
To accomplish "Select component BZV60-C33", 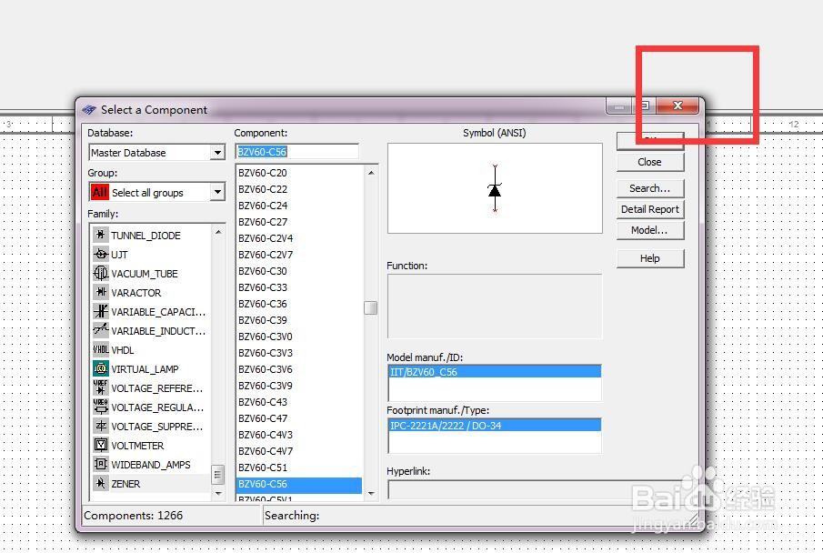I will pos(263,287).
